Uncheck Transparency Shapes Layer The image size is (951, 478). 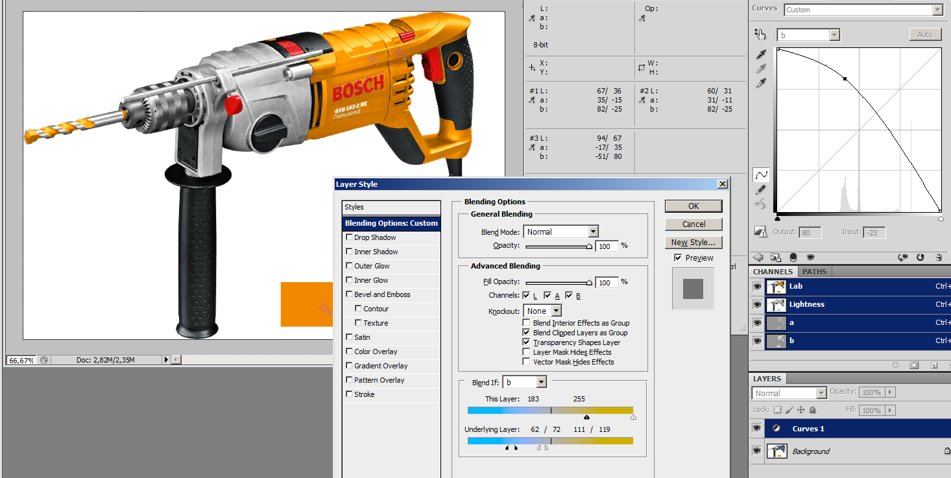527,342
